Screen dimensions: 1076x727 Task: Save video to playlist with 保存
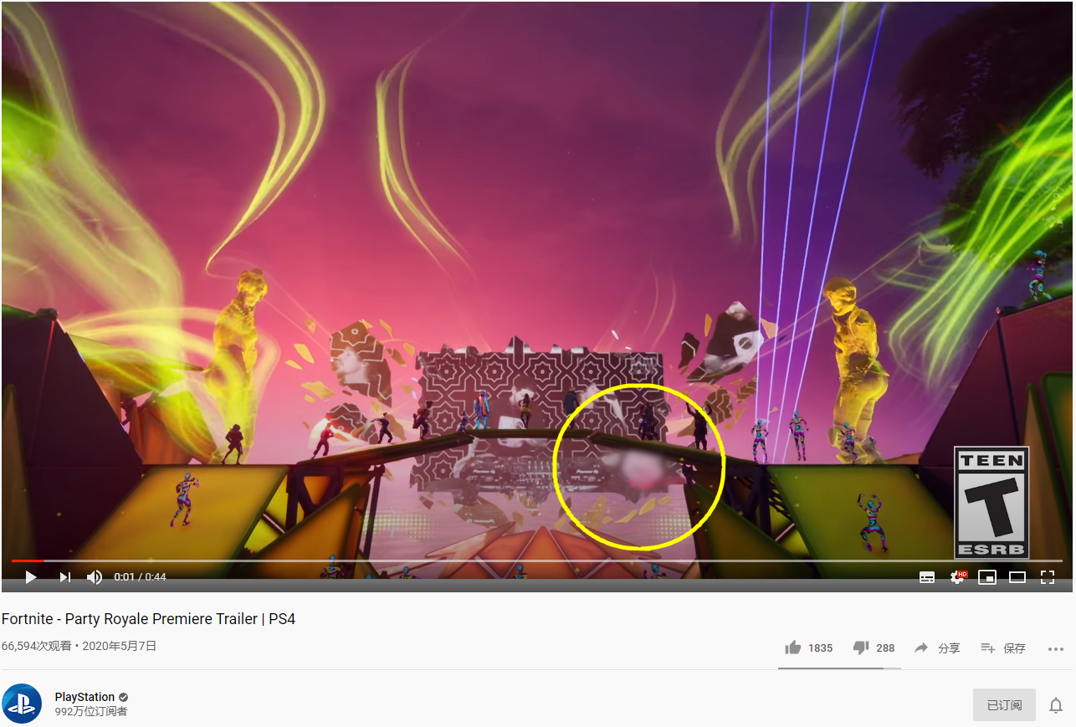click(1002, 648)
